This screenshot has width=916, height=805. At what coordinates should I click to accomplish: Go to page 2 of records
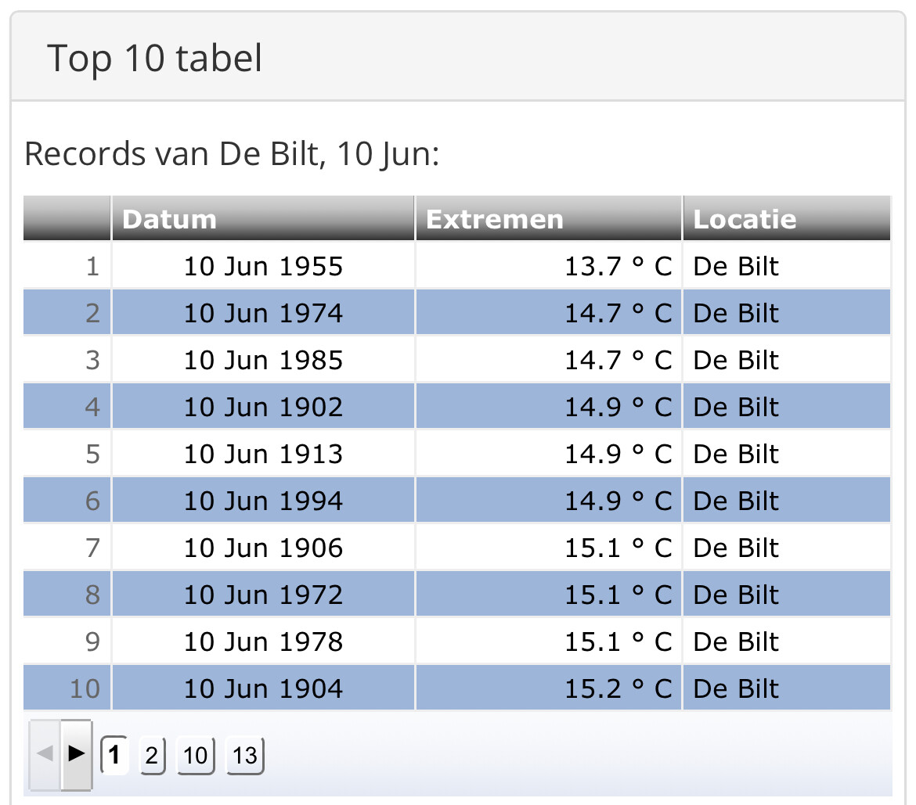click(x=152, y=756)
